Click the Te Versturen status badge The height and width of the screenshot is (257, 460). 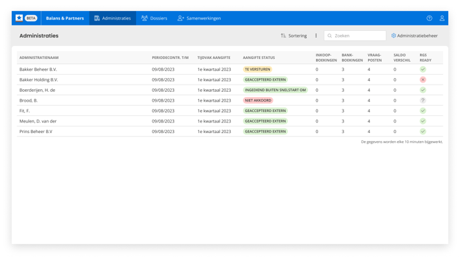click(x=258, y=69)
